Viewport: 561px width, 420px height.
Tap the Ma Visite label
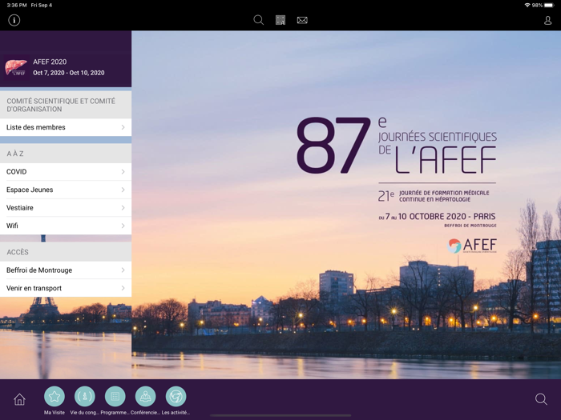54,413
